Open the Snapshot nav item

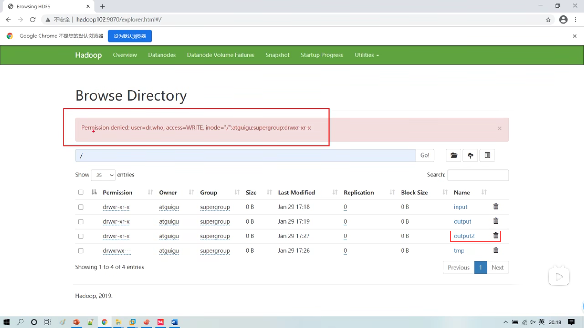277,55
